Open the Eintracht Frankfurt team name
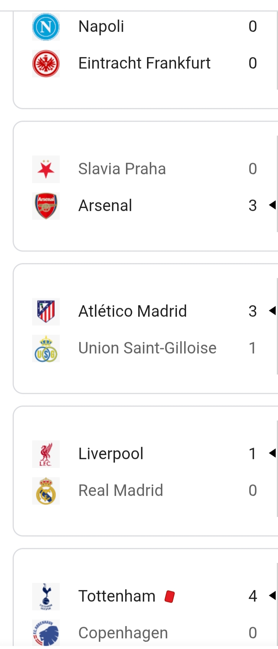The height and width of the screenshot is (649, 278). (144, 64)
